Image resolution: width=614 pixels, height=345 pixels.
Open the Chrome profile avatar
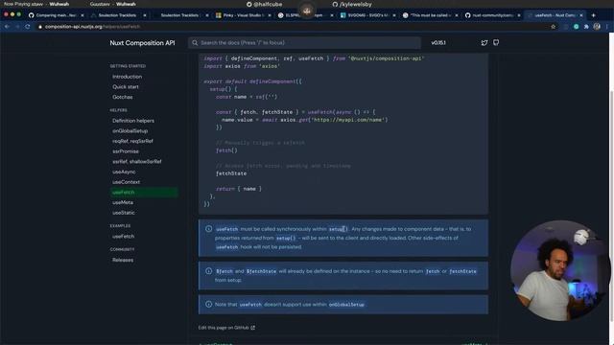pos(597,27)
